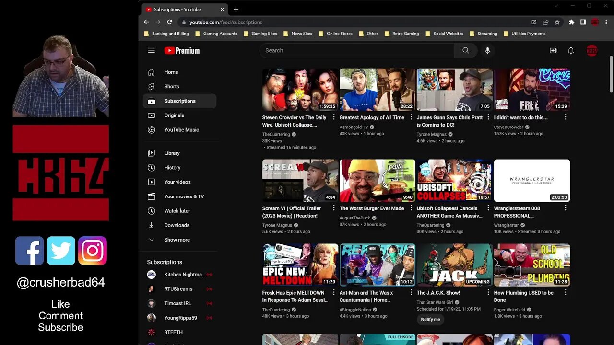The image size is (614, 345).
Task: Open YoungRippa59 subscription channel
Action: point(179,318)
